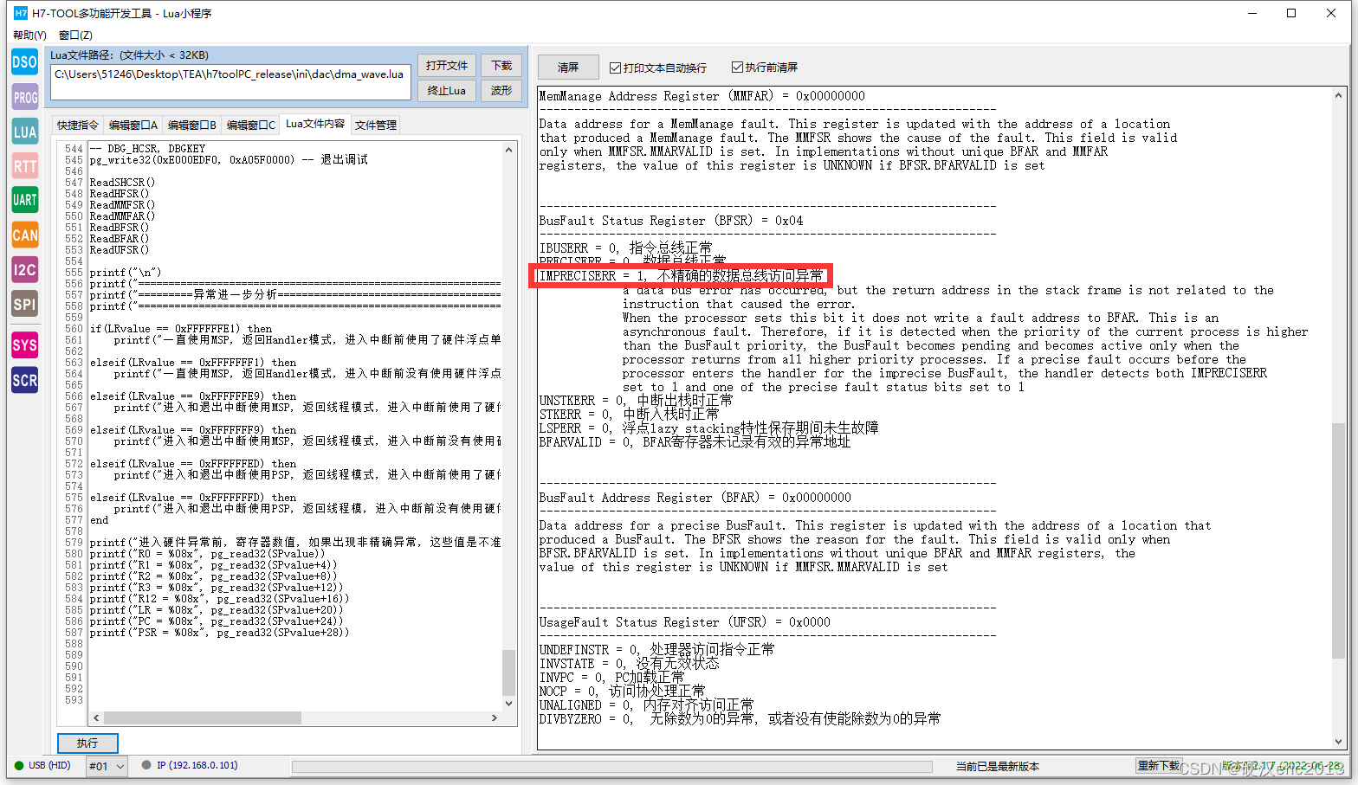Image resolution: width=1358 pixels, height=785 pixels.
Task: Switch to the 编辑窗口B tab
Action: 192,125
